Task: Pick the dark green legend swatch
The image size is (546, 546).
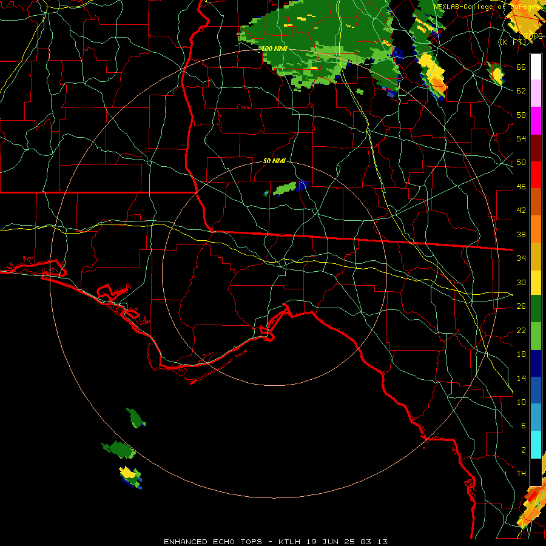Action: tap(536, 309)
